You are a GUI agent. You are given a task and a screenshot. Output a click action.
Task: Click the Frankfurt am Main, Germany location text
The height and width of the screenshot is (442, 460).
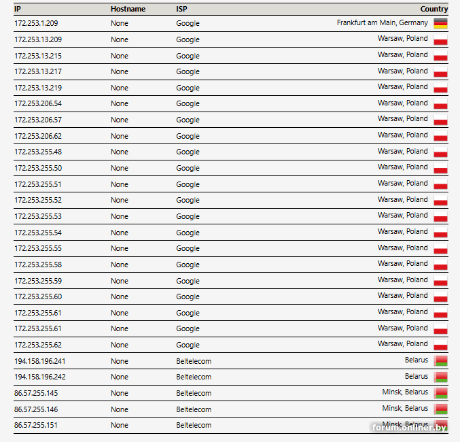pyautogui.click(x=382, y=22)
